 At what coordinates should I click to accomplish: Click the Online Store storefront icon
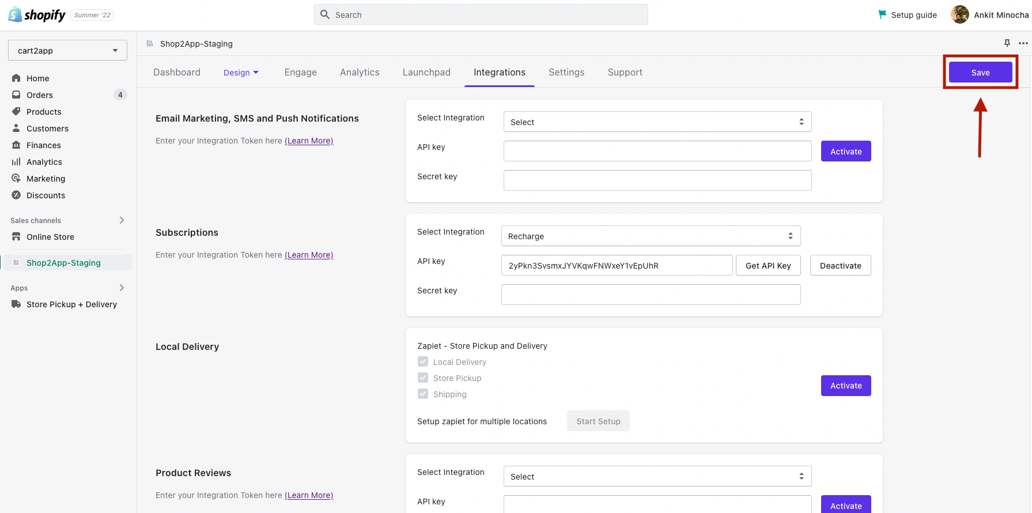pos(16,236)
